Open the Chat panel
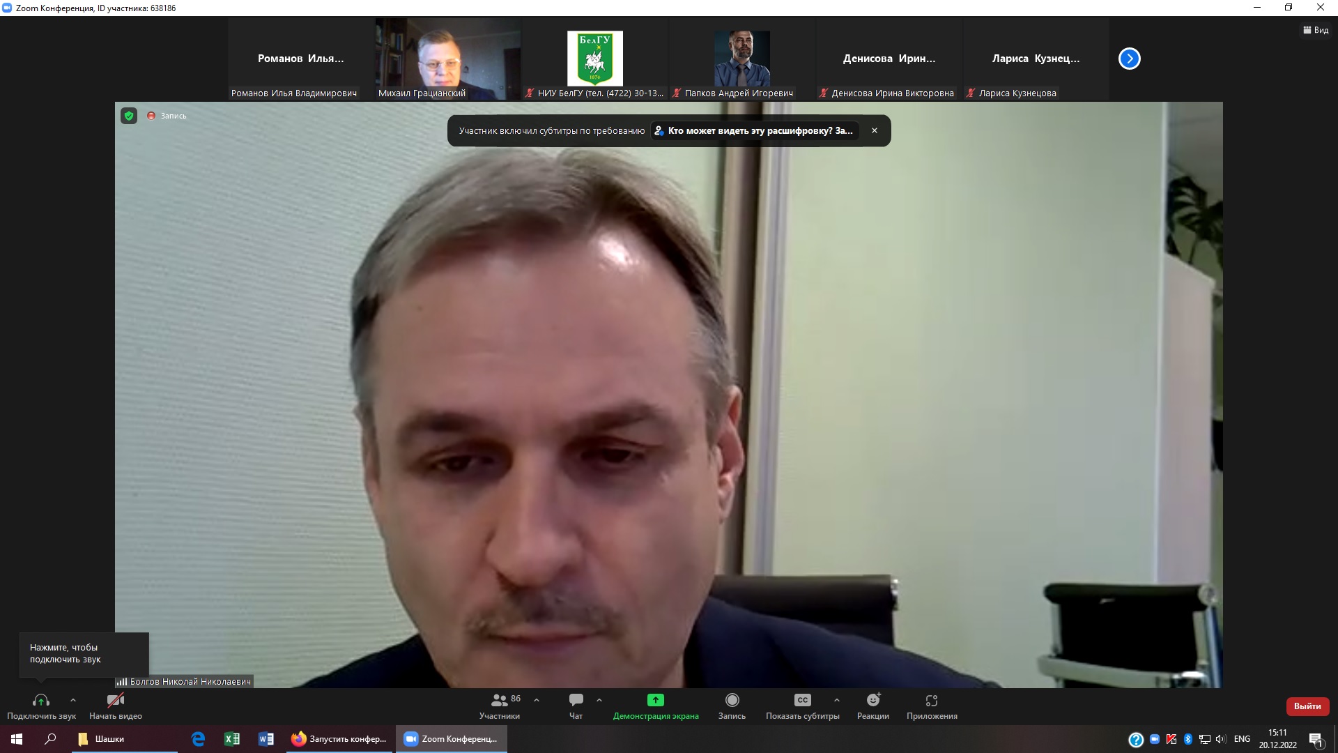1338x753 pixels. 576,705
